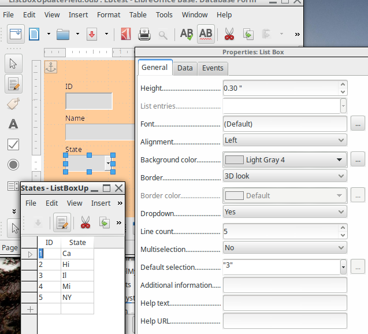This screenshot has width=368, height=334.
Task: Expand the Border style dropdown
Action: click(285, 176)
